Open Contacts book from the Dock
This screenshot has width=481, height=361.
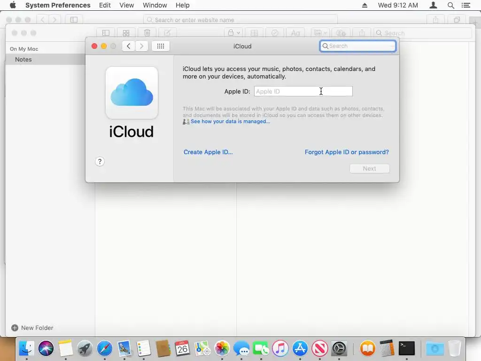(163, 348)
